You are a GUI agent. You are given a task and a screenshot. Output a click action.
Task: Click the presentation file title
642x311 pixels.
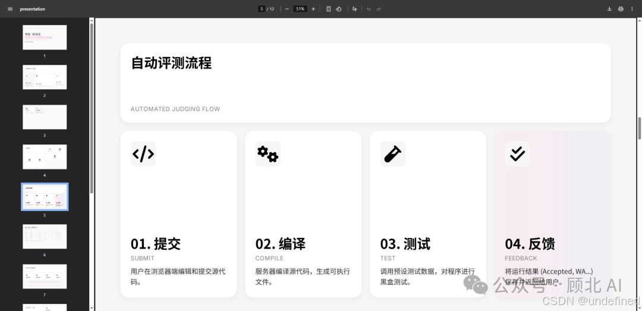pos(32,9)
